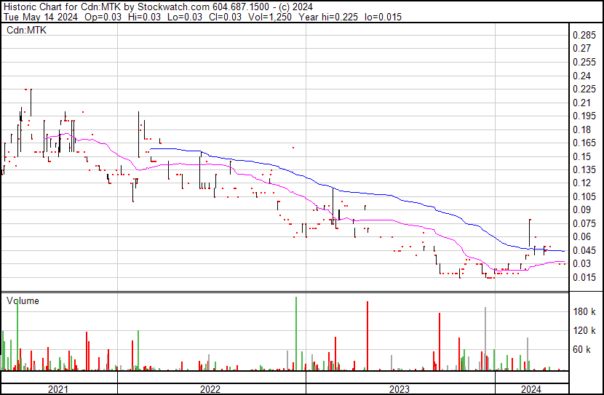Select the 0.285 price axis label
Viewport: 604px width, 395px height.
coord(584,36)
